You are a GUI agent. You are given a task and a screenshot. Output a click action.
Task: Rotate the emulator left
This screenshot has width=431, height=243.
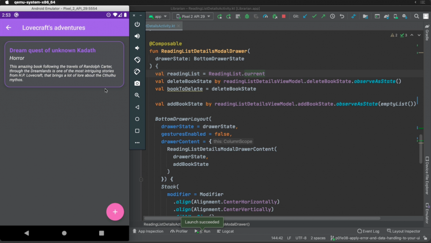(x=137, y=60)
